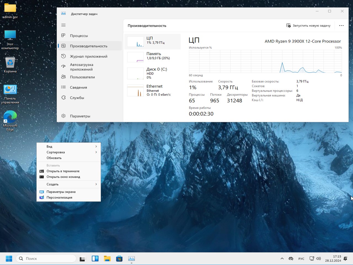Open Microsoft Edge desktop shortcut
The image size is (353, 265).
[x=10, y=117]
